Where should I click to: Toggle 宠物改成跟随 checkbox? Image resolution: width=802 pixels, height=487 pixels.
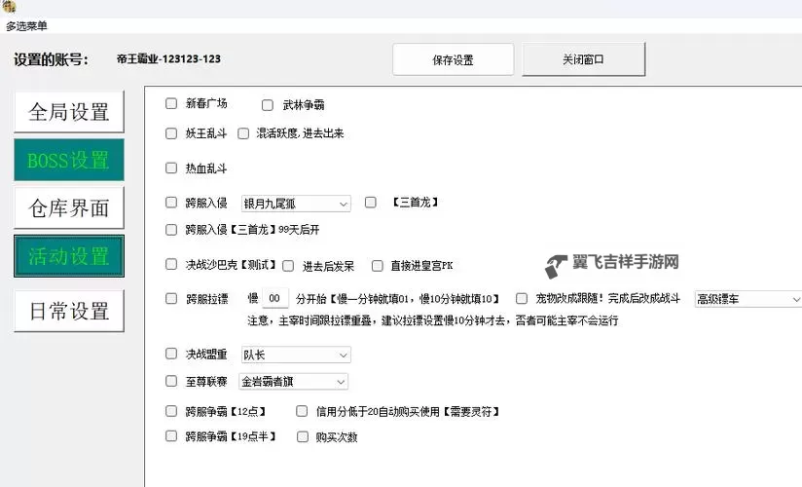(x=522, y=299)
